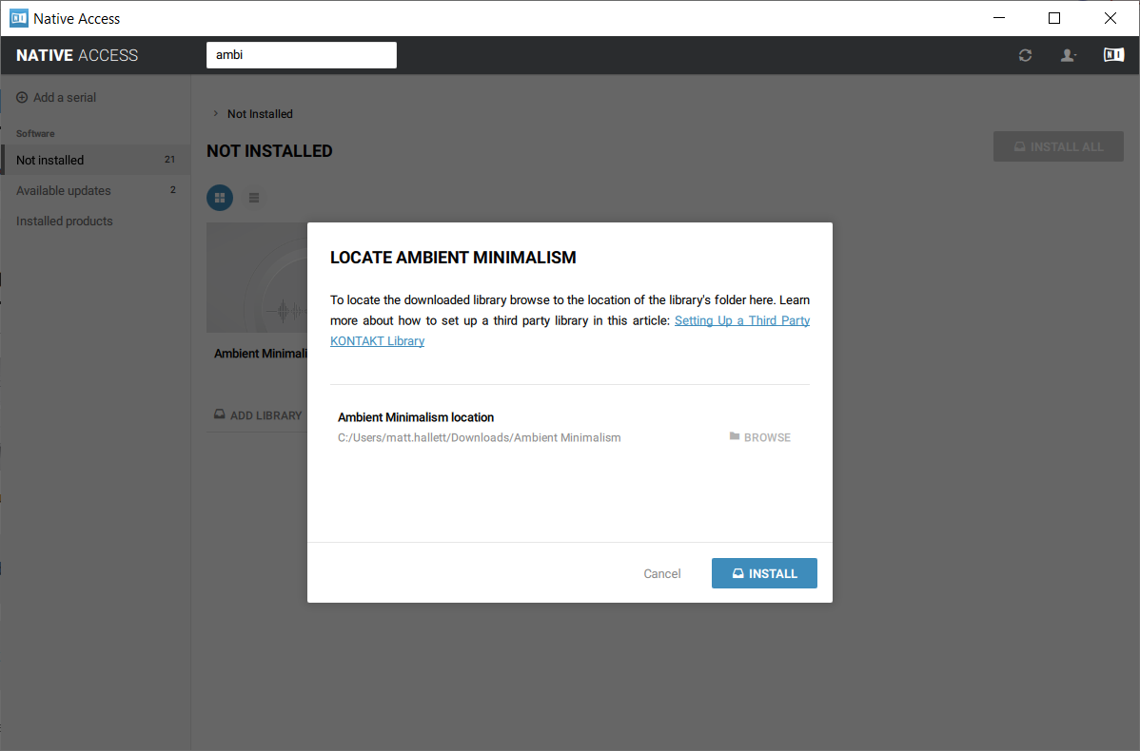
Task: Click the search field containing ambi
Action: [301, 55]
